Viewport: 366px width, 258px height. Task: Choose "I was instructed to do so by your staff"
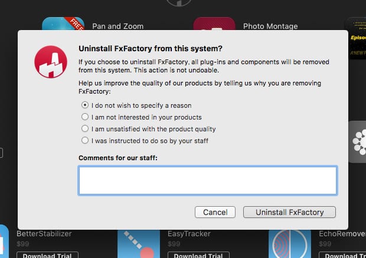[x=85, y=141]
